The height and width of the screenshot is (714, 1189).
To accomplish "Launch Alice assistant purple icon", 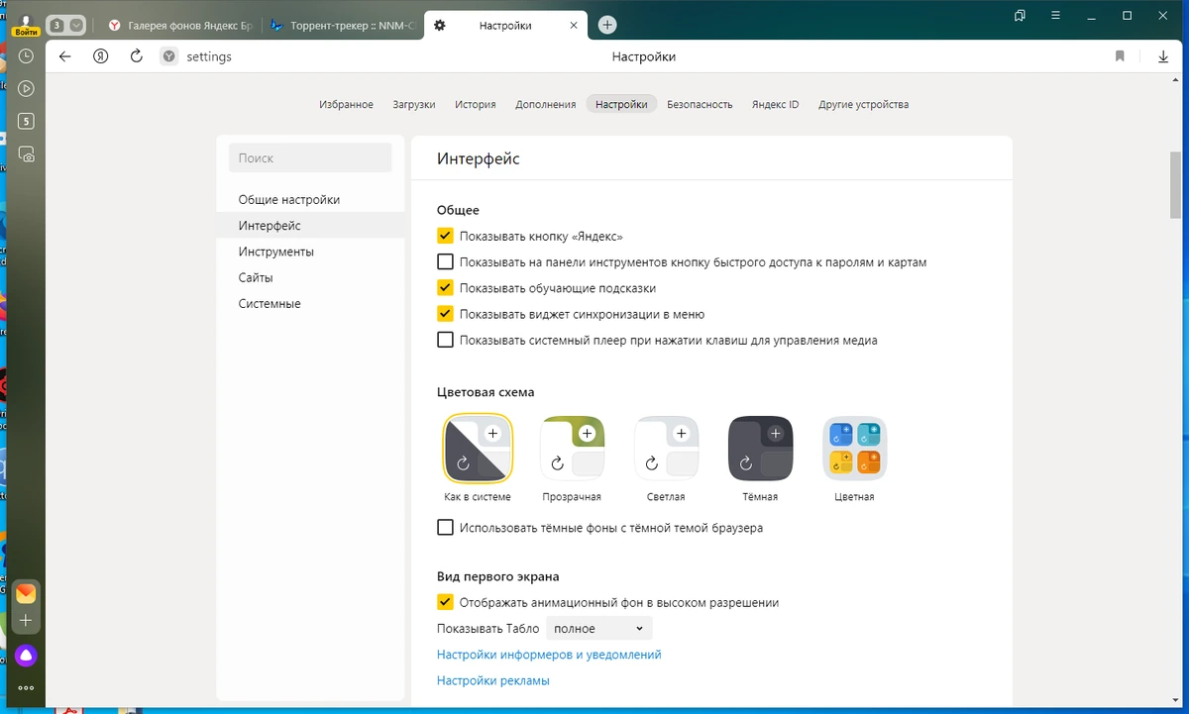I will [x=26, y=655].
